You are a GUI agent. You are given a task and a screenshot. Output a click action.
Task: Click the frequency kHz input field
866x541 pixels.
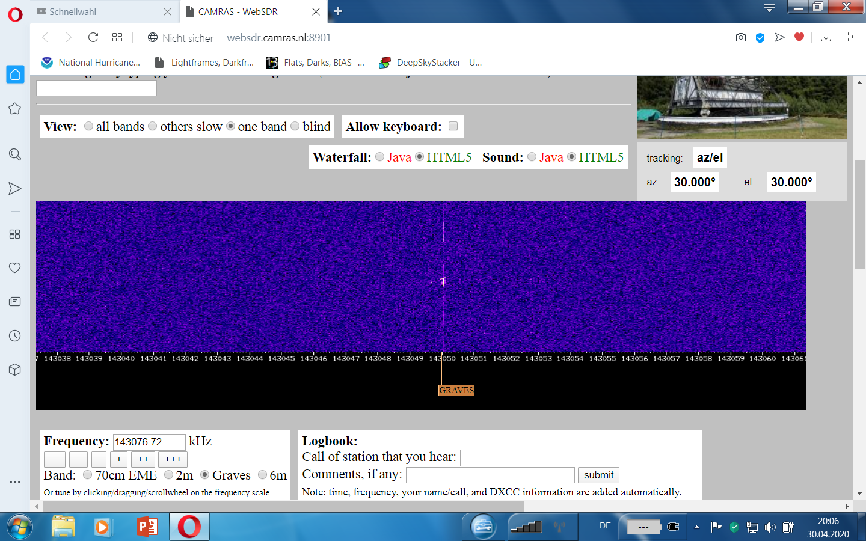[x=149, y=442]
